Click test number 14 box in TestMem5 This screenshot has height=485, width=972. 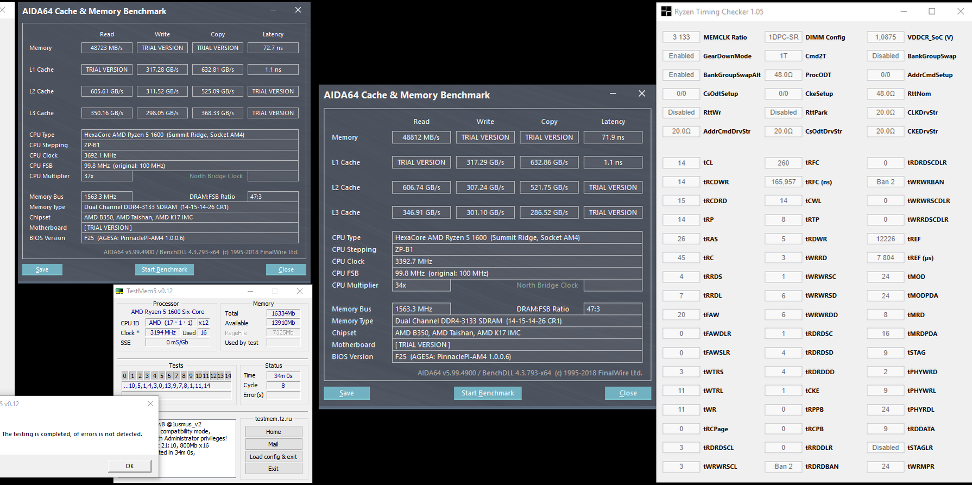tap(228, 376)
